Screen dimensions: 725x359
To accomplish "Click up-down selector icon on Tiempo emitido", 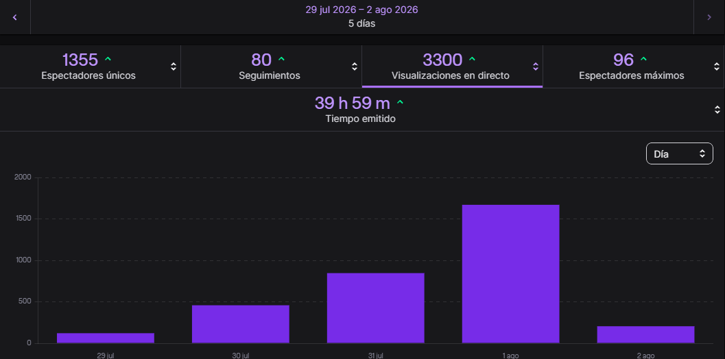I will (717, 110).
